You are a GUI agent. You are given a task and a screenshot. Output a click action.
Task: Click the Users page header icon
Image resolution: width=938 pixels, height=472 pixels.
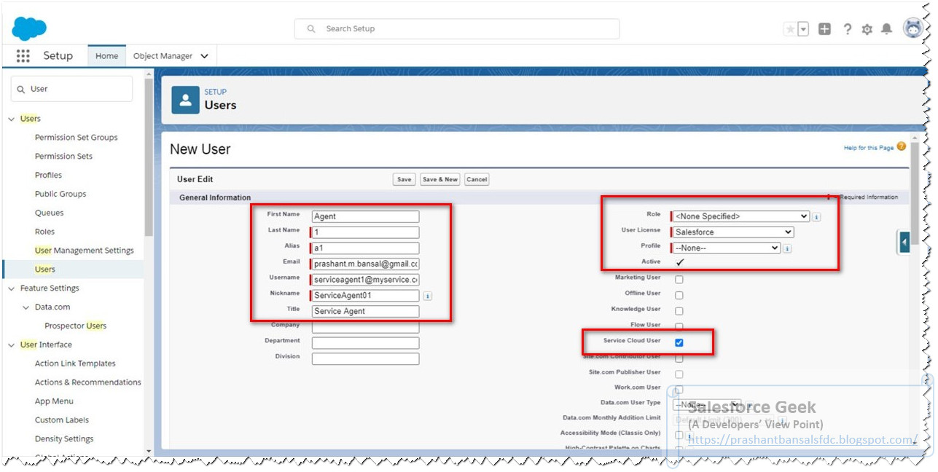[x=185, y=100]
